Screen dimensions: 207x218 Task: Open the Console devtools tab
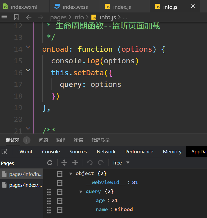click(51, 152)
